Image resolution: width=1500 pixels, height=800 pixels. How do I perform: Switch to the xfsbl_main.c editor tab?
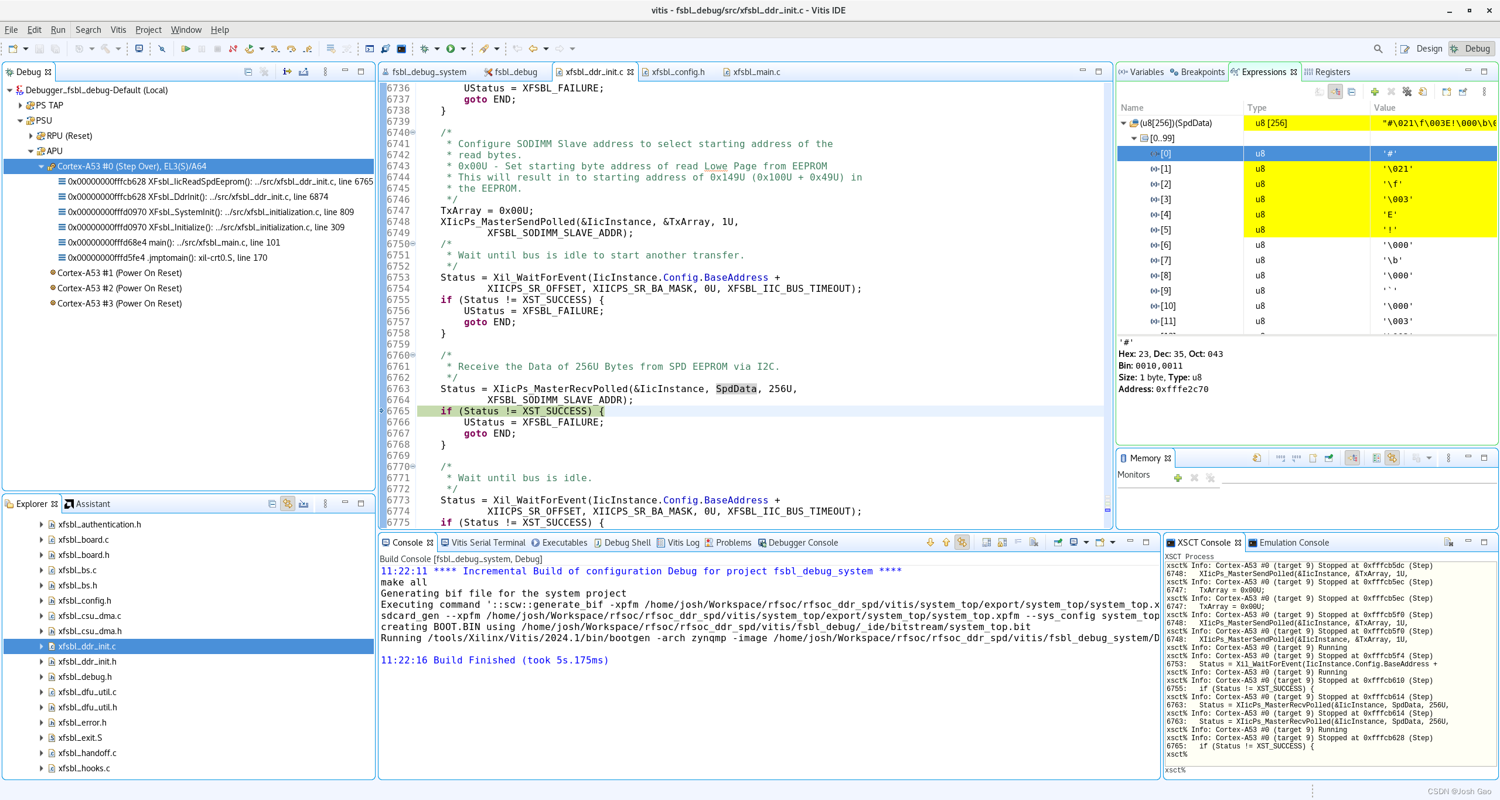pyautogui.click(x=756, y=72)
